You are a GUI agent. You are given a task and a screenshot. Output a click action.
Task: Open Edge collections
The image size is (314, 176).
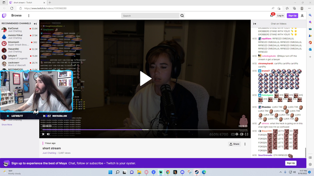click(x=294, y=8)
